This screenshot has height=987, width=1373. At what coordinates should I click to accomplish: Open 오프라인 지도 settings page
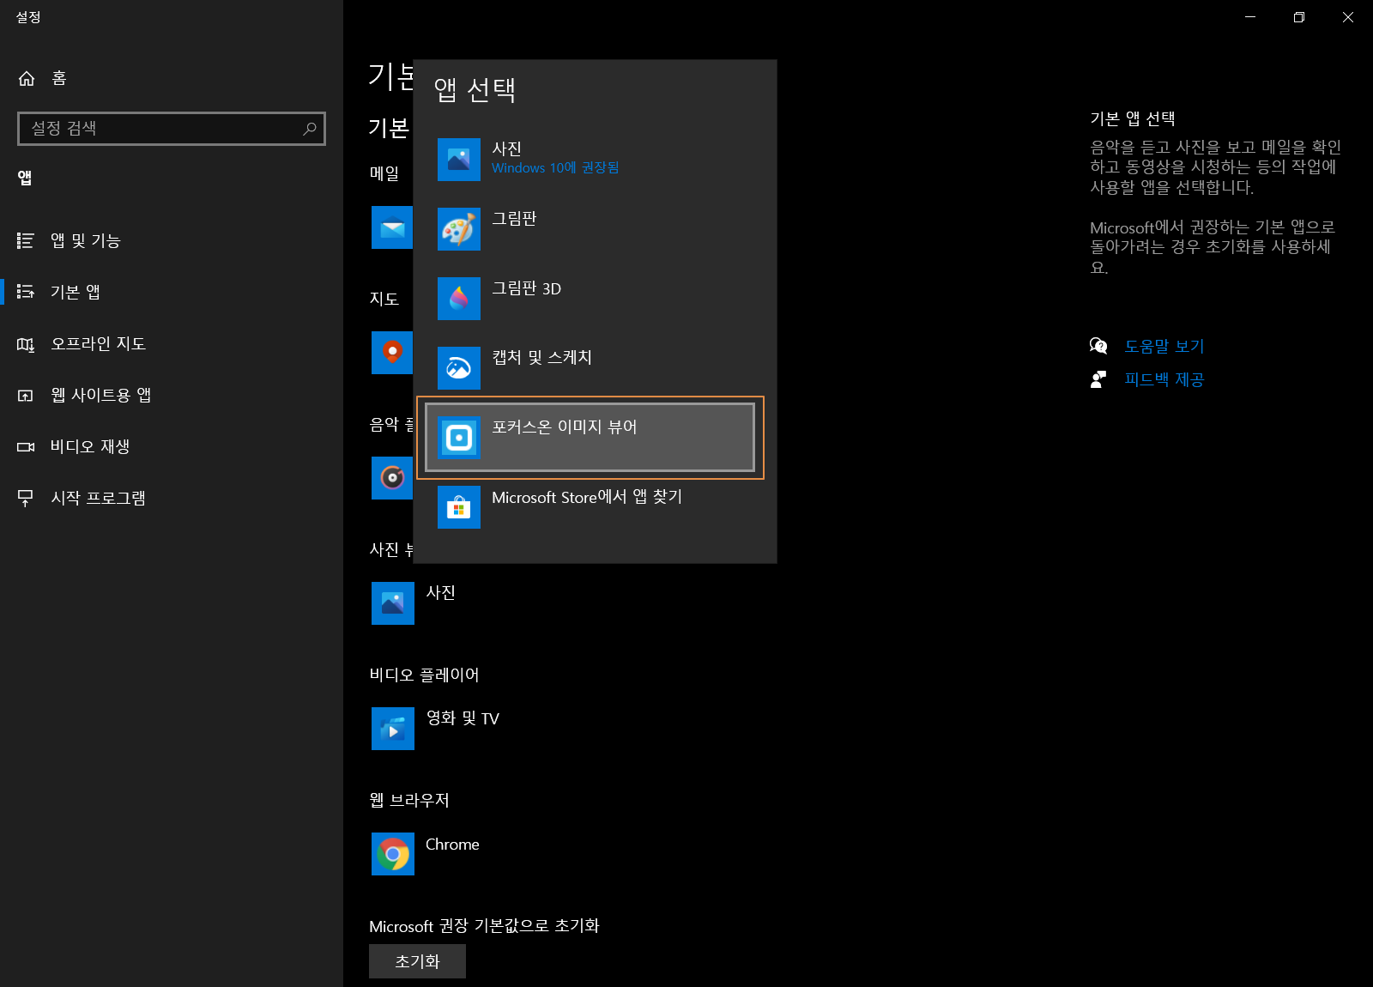172,343
